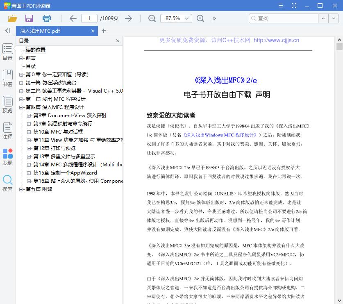
Task: Expand 第一篇 勿在浮砂筑高台 node
Action: 21,83
